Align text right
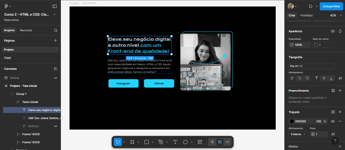 [x=307, y=78]
